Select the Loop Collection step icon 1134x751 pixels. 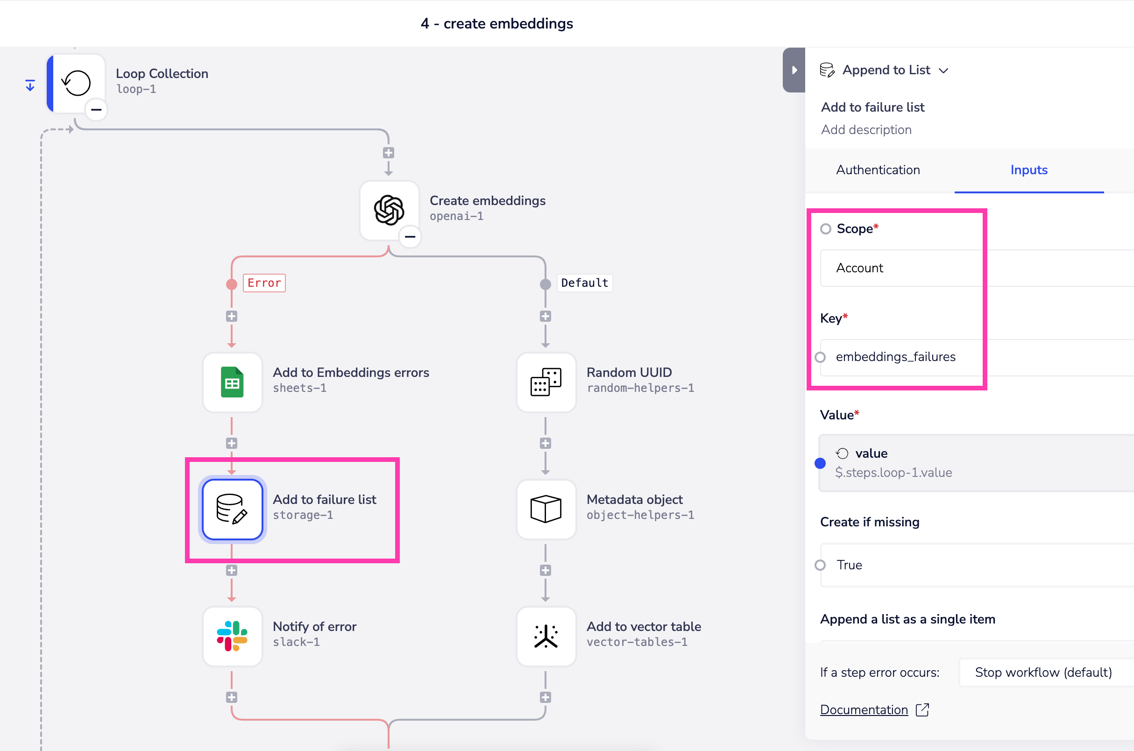(77, 83)
